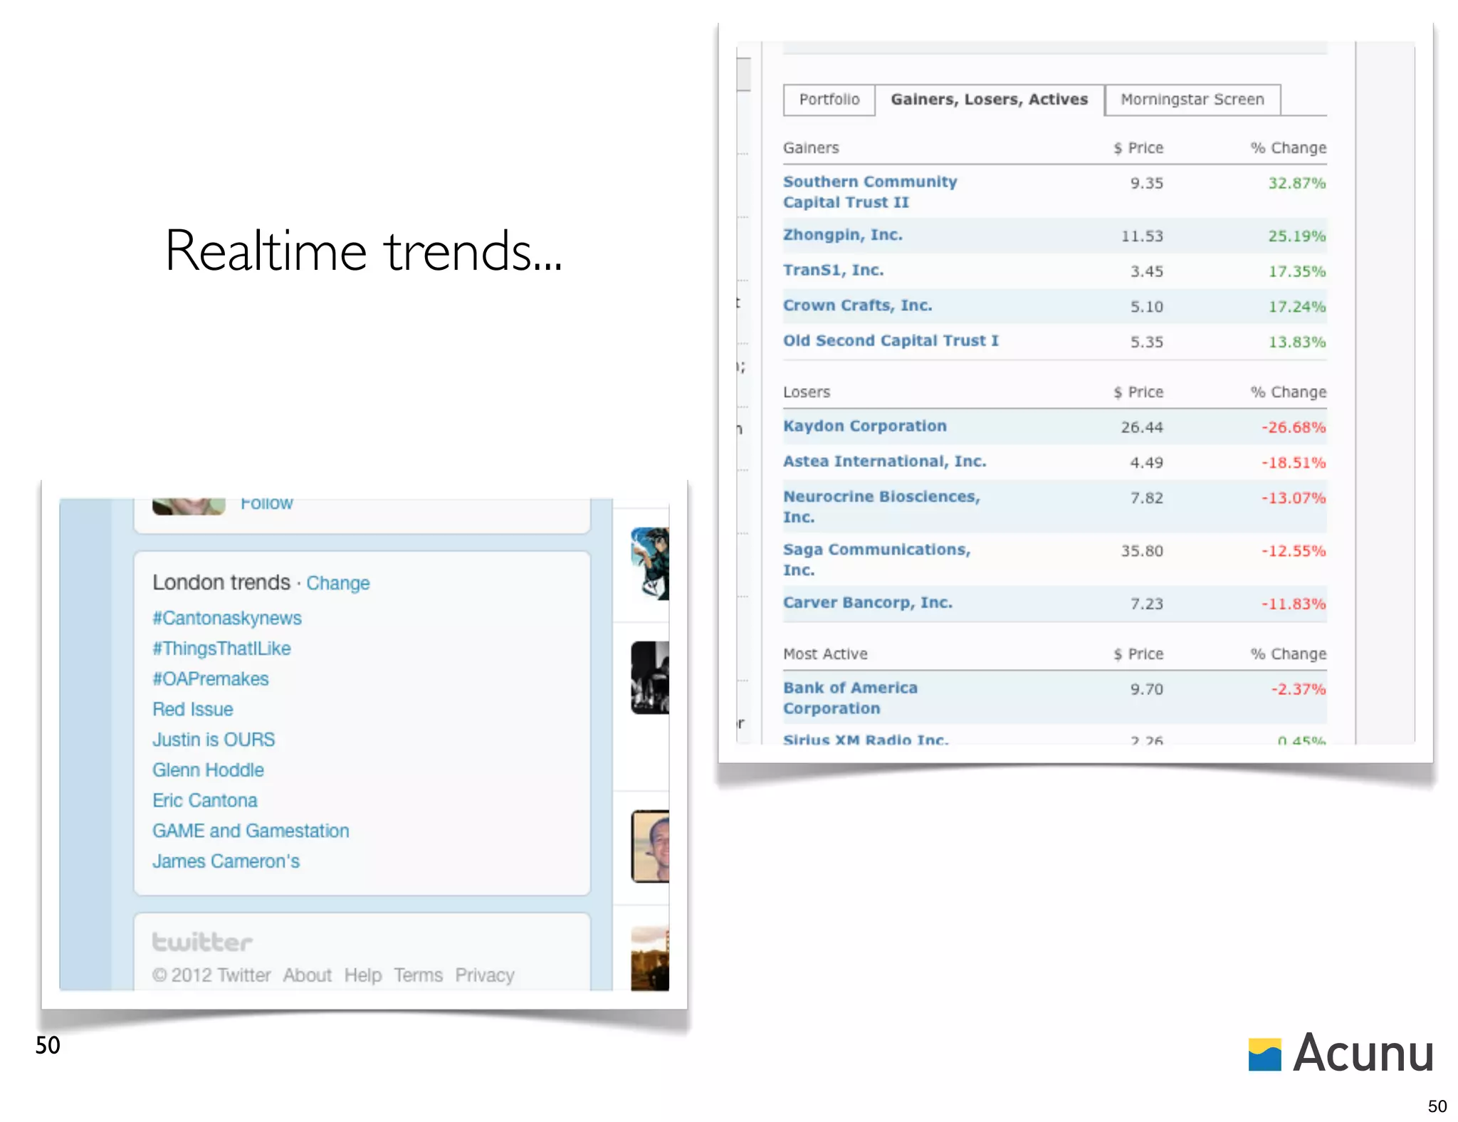Screen dimensions: 1458x1122
Task: Open the #OAPremakes trend
Action: (211, 679)
